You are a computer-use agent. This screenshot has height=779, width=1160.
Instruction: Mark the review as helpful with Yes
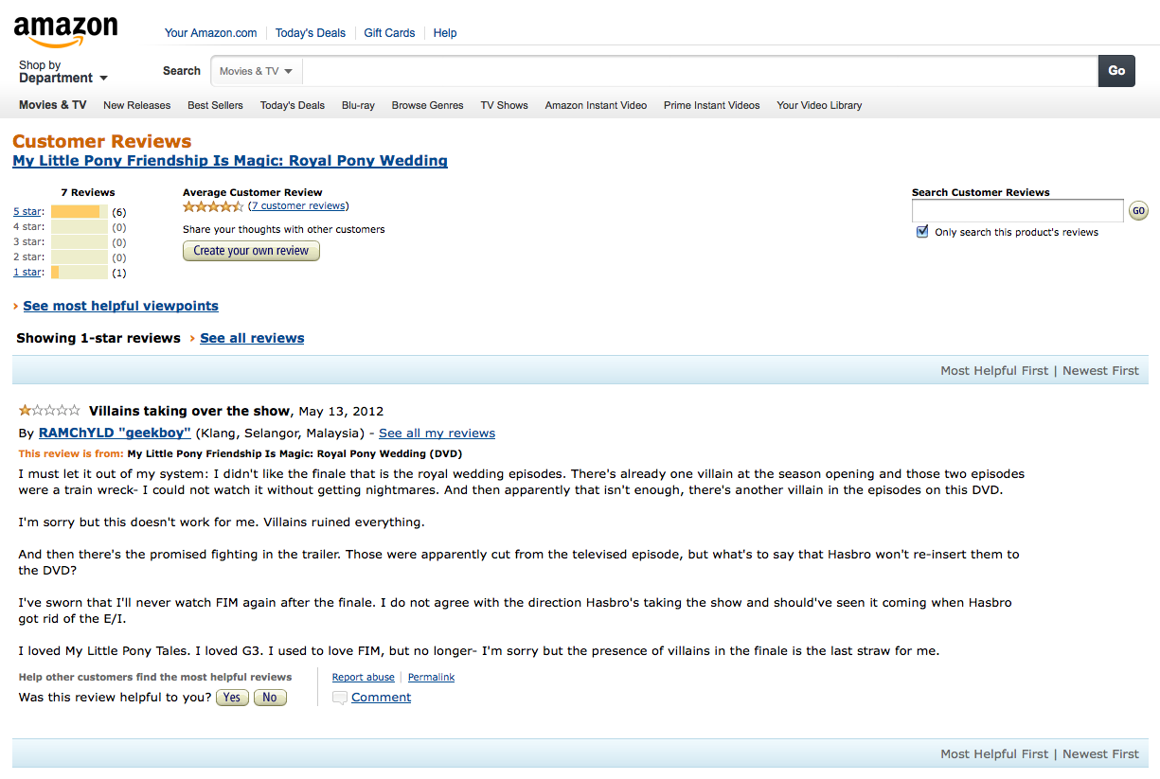point(232,698)
